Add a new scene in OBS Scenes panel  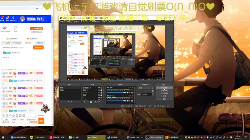pos(61,102)
